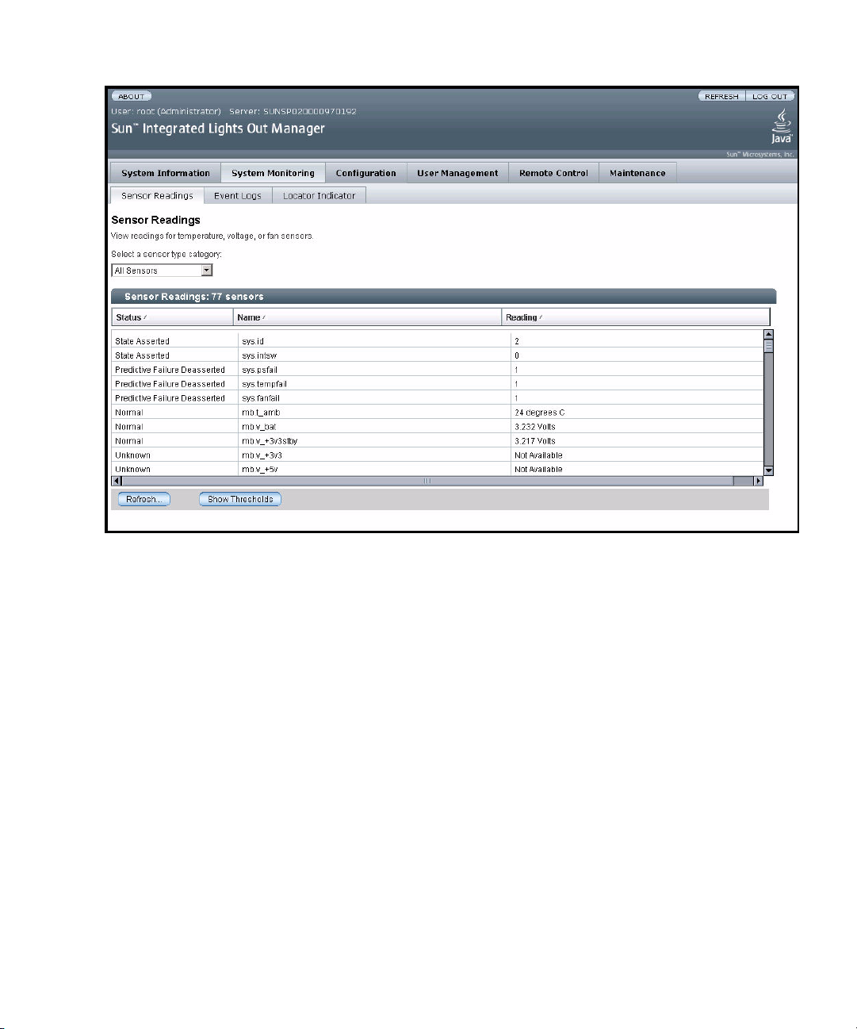Open the Locator Indicator sub-tab
Image resolution: width=857 pixels, height=1029 pixels.
pyautogui.click(x=319, y=196)
